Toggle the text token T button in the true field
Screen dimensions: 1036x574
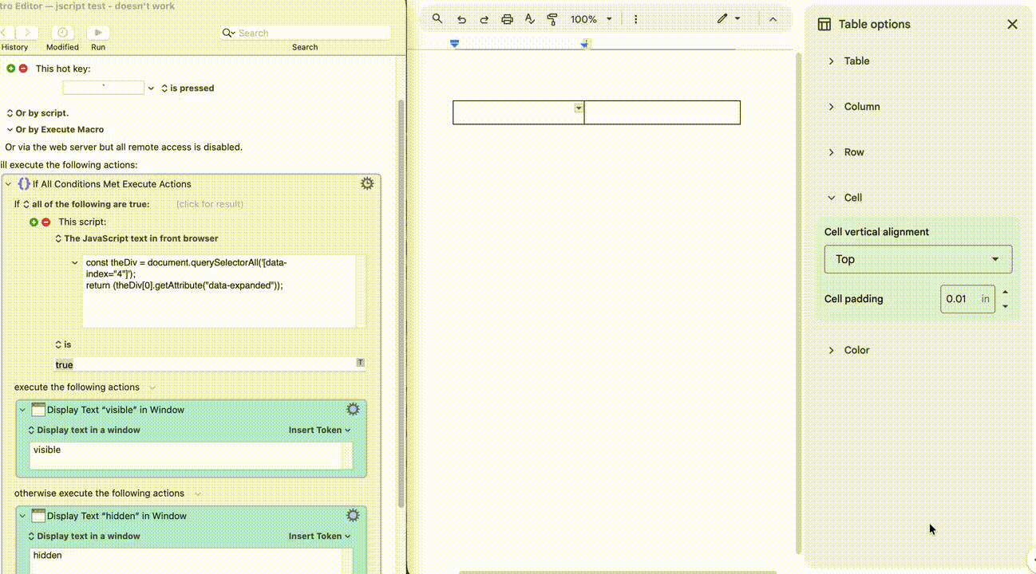click(x=360, y=363)
